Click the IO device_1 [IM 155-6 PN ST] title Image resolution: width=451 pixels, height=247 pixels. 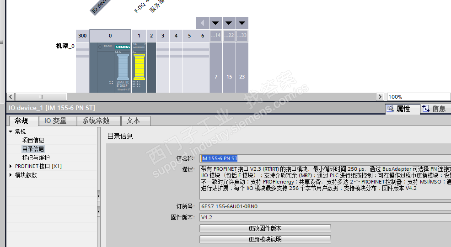(x=52, y=108)
